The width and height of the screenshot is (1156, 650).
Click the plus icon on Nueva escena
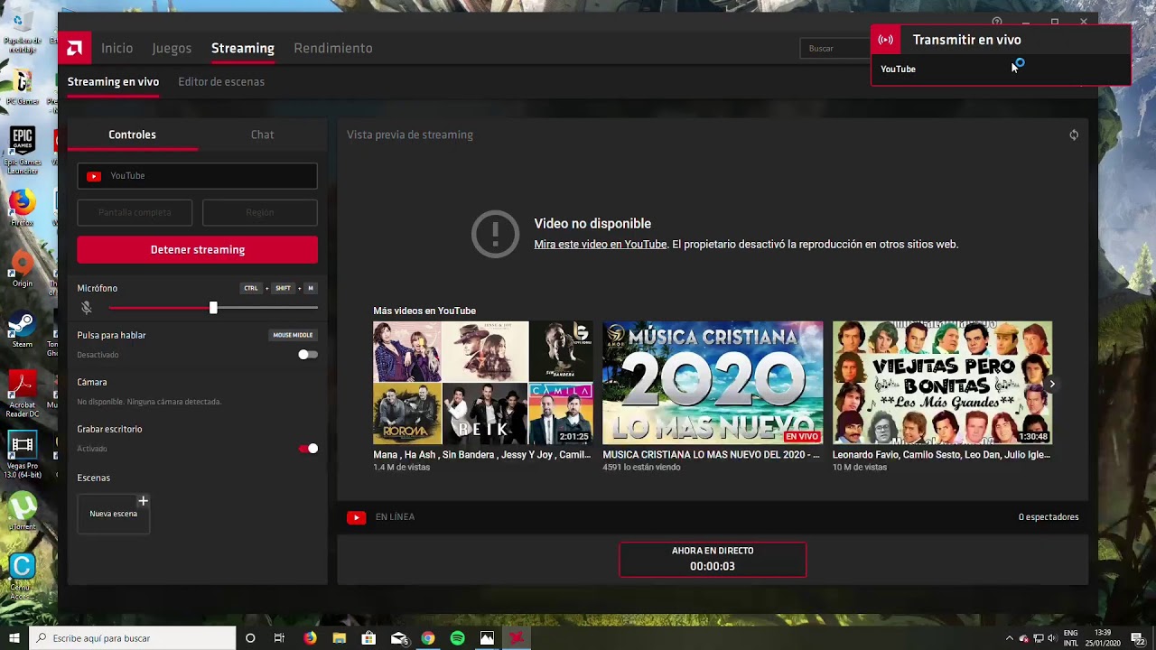click(143, 501)
